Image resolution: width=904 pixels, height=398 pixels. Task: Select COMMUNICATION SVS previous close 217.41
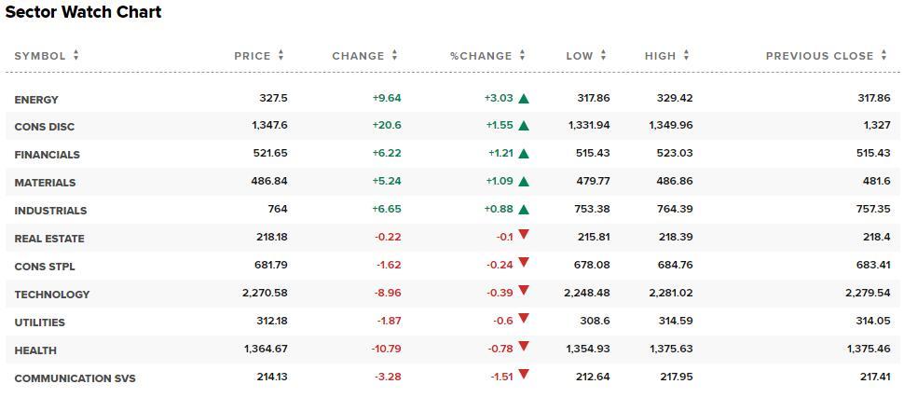[874, 377]
